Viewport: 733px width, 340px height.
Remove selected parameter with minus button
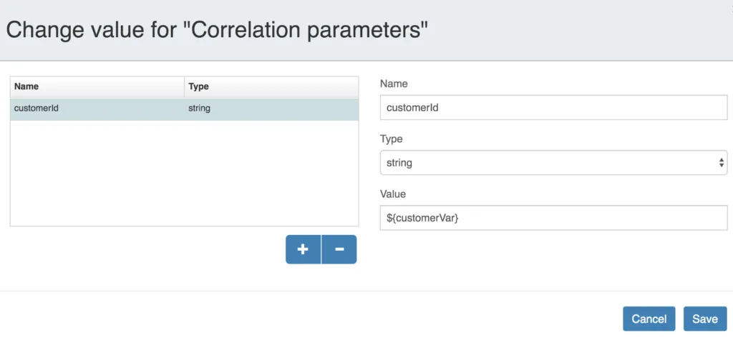tap(339, 249)
